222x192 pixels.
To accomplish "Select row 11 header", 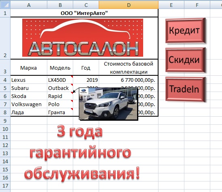I will 5,137.
